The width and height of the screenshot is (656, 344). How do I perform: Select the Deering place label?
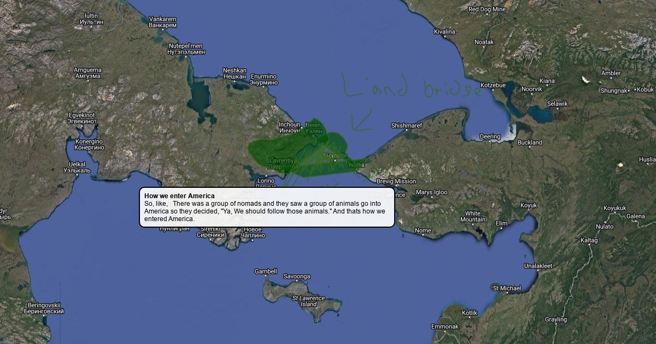coord(490,137)
